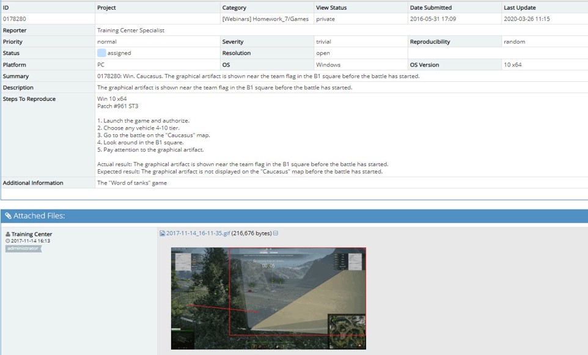588x355 pixels.
Task: Click the Attached Files: section title
Action: point(39,216)
